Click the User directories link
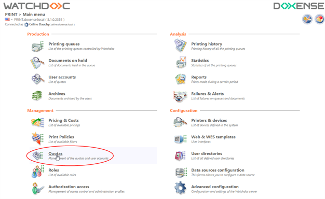 click(207, 153)
